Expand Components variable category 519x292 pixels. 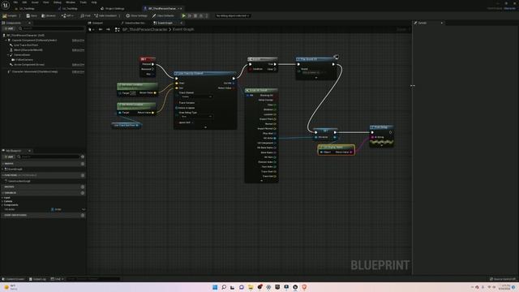pyautogui.click(x=2, y=205)
